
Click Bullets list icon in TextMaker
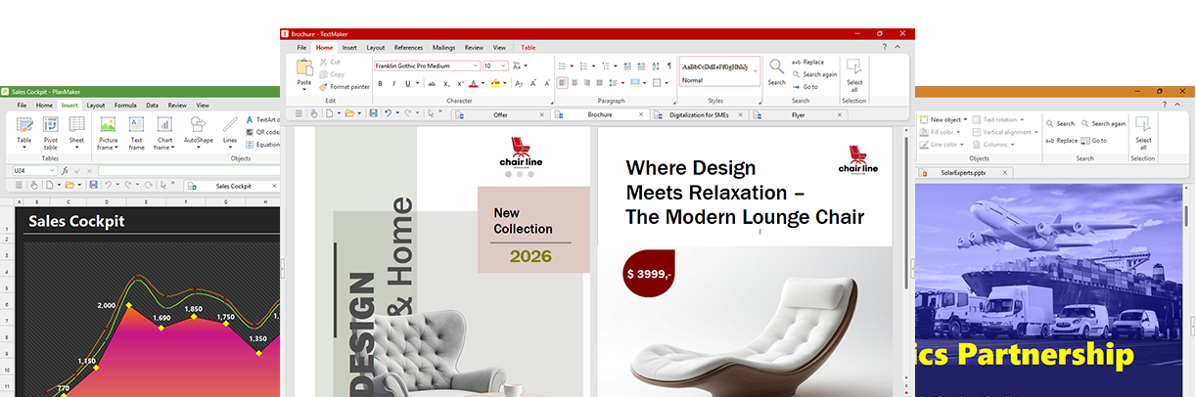click(x=563, y=66)
